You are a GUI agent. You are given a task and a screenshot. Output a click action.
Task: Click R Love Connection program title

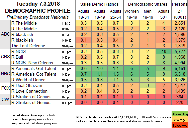tap(29, 91)
